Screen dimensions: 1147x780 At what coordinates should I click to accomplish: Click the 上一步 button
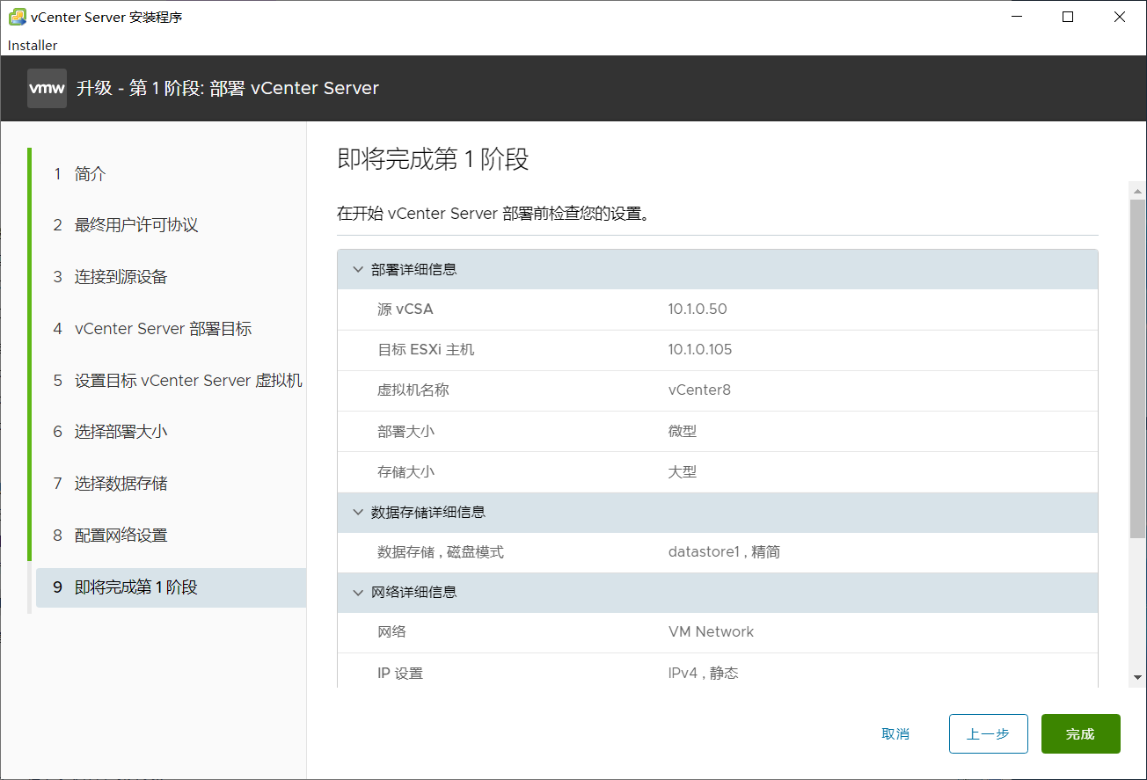[988, 733]
